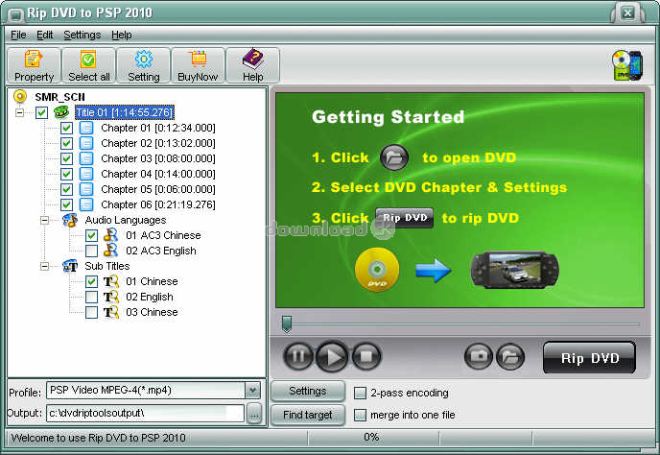Select the Title 01 [1:14:55.276] row
Screen dimensions: 660x455
pyautogui.click(x=124, y=112)
